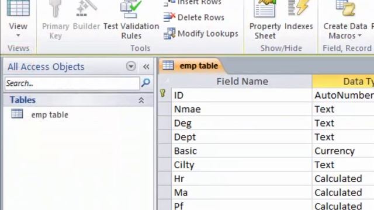
Task: Run Test Validation Rules
Action: coord(131,20)
